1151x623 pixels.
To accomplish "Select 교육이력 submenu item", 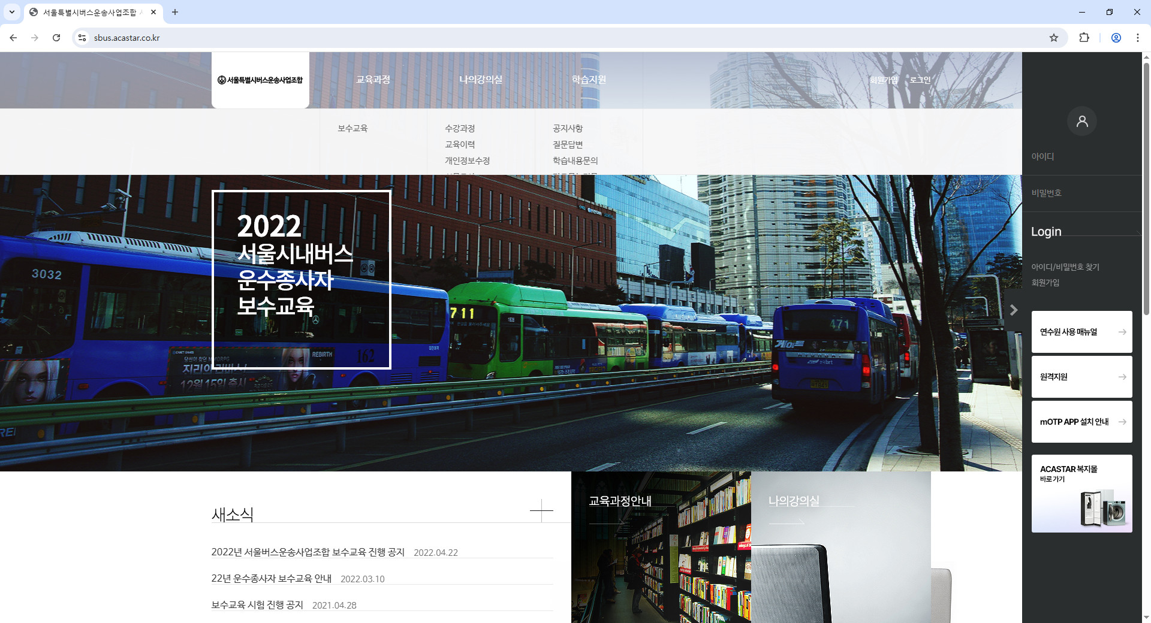I will pyautogui.click(x=460, y=144).
